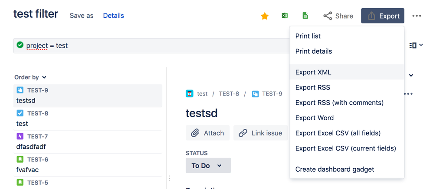Select the issue dfasdfadf
This screenshot has width=433, height=189.
click(x=88, y=142)
